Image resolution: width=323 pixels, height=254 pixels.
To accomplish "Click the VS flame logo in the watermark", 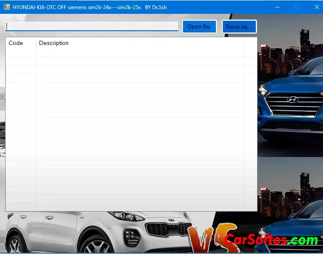I will click(x=209, y=238).
